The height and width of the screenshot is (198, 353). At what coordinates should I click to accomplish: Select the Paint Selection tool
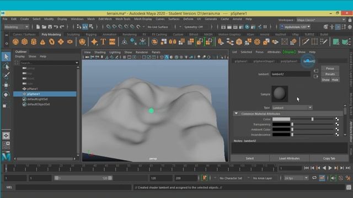click(6, 76)
